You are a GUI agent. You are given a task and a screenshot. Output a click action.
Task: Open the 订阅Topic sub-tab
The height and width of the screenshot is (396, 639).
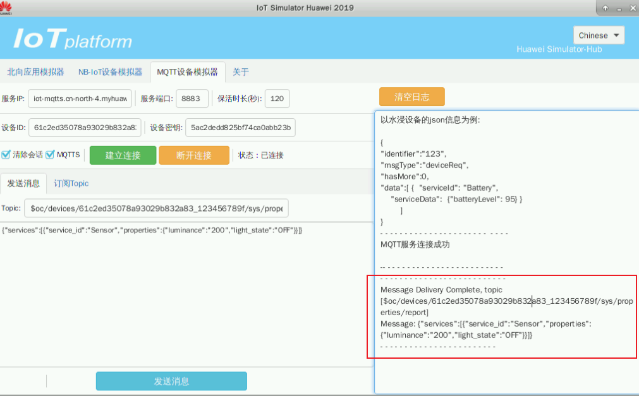coord(71,183)
